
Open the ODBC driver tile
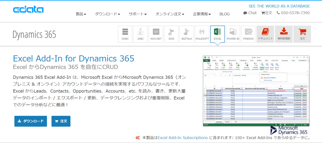(125, 34)
